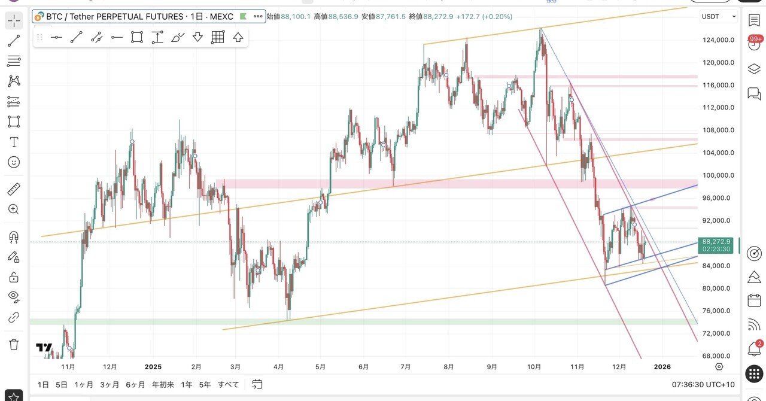Toggle stay-in-drawing-mode pencil lock
Screen dimensions: 766x401
pos(14,257)
